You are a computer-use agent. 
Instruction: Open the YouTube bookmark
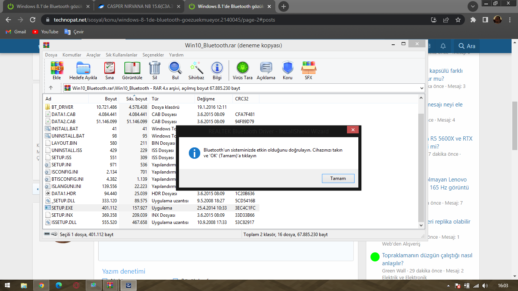[46, 32]
